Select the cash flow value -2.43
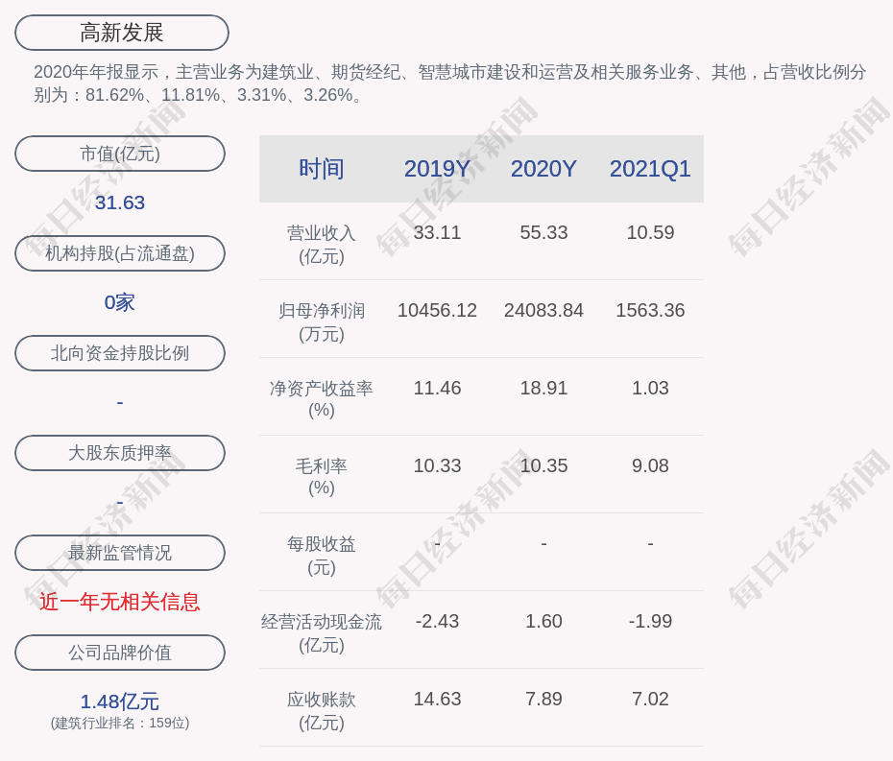The height and width of the screenshot is (761, 893). 438,621
